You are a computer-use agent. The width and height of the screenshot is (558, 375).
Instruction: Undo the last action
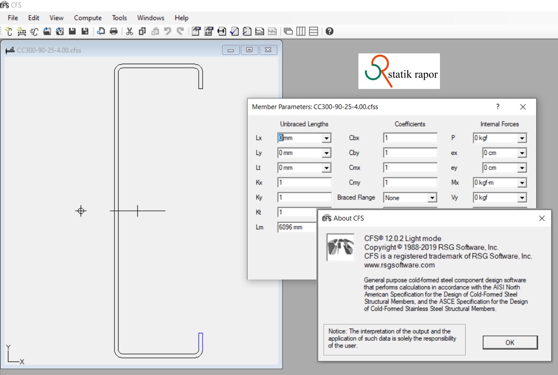[168, 31]
